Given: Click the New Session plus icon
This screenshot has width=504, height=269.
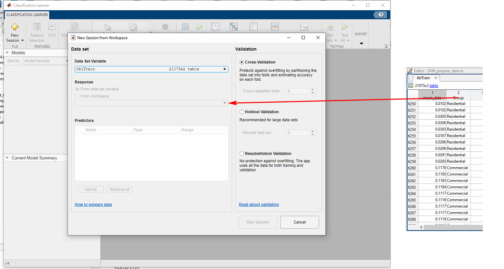Looking at the screenshot, I should 15,27.
